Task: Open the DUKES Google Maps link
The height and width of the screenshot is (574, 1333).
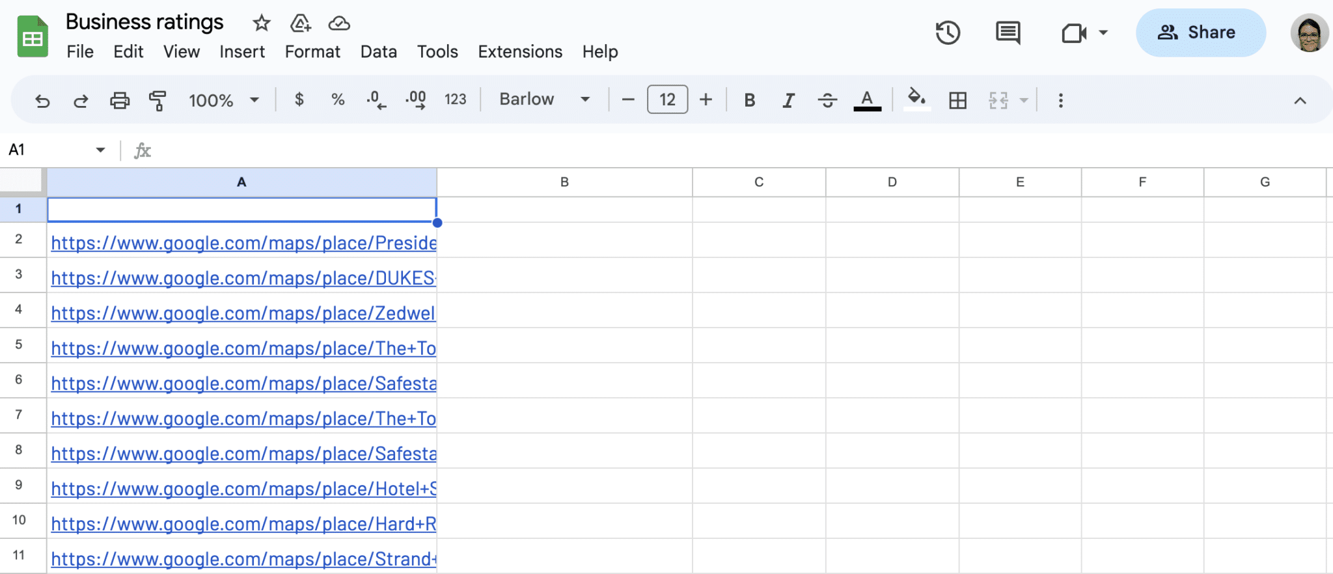Action: tap(243, 278)
